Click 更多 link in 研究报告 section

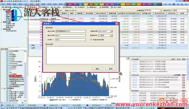[184, 91]
